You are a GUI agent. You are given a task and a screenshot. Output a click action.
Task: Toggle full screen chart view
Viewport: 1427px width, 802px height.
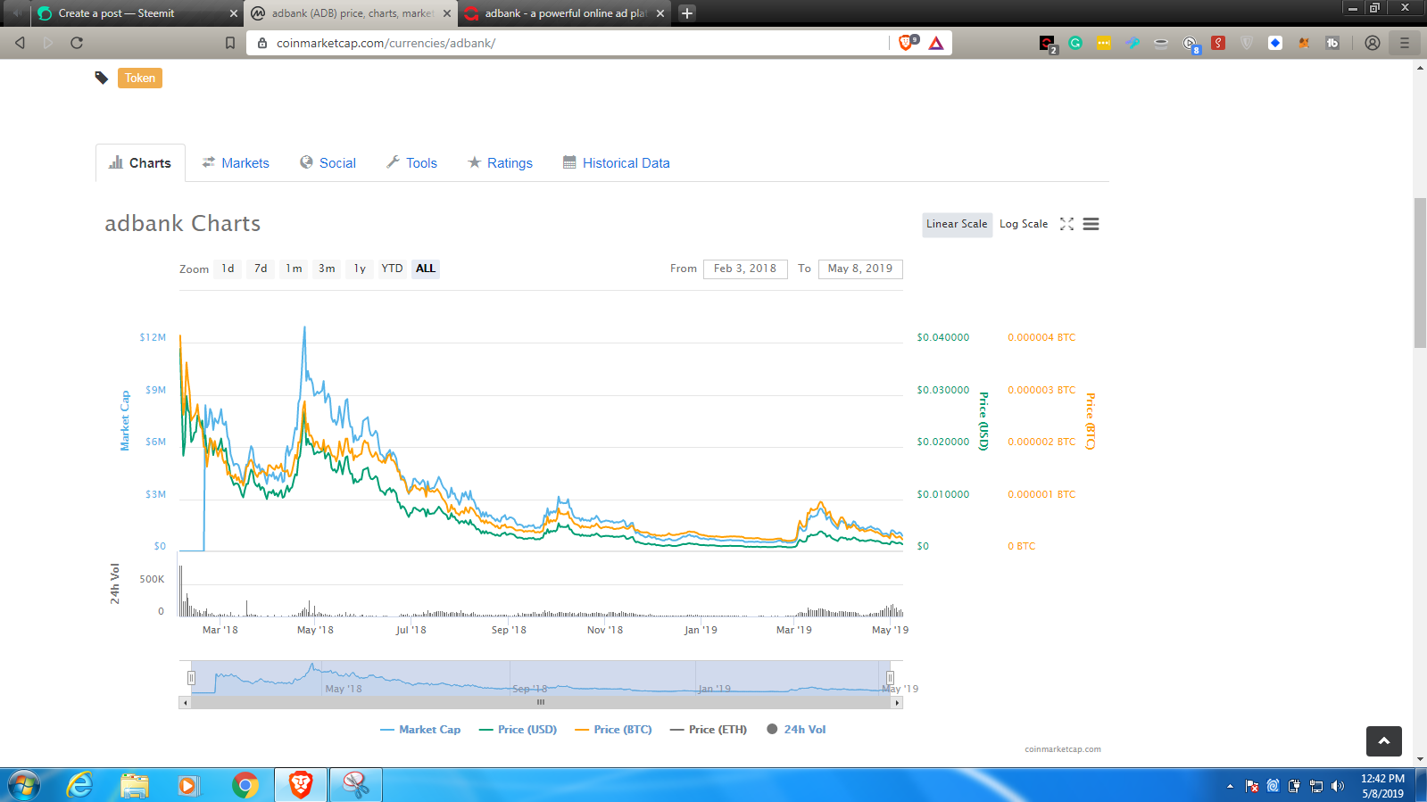[x=1066, y=224]
